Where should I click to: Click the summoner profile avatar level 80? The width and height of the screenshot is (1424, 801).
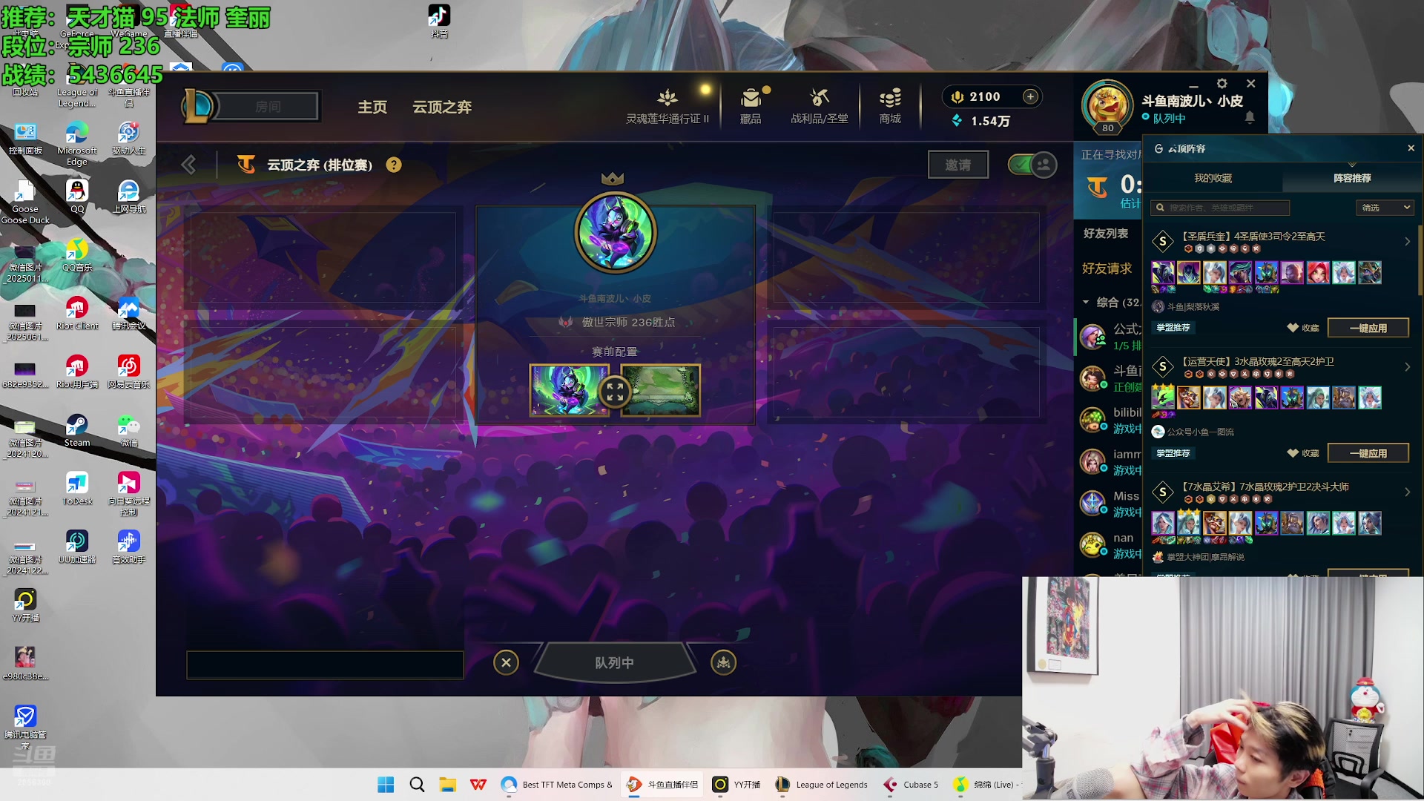[1107, 106]
